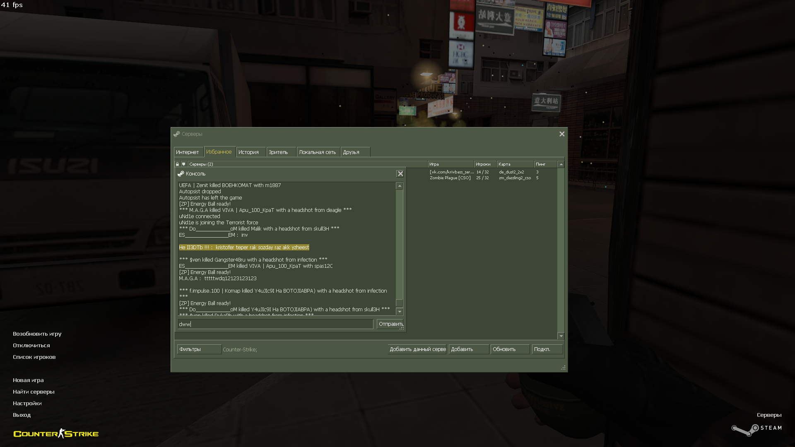Click the Обновить button
The height and width of the screenshot is (447, 795).
click(x=509, y=349)
